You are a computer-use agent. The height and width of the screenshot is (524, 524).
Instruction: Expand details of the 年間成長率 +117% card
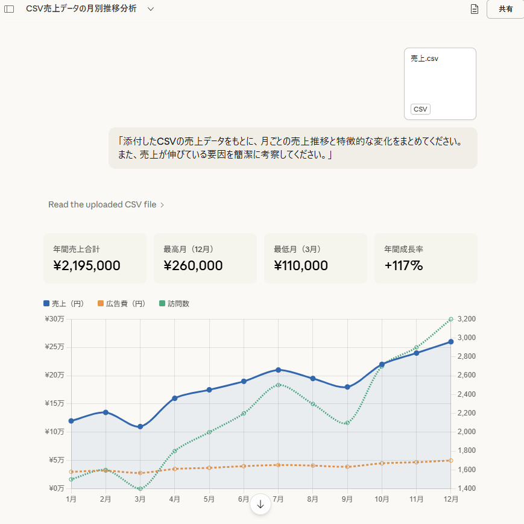[426, 258]
